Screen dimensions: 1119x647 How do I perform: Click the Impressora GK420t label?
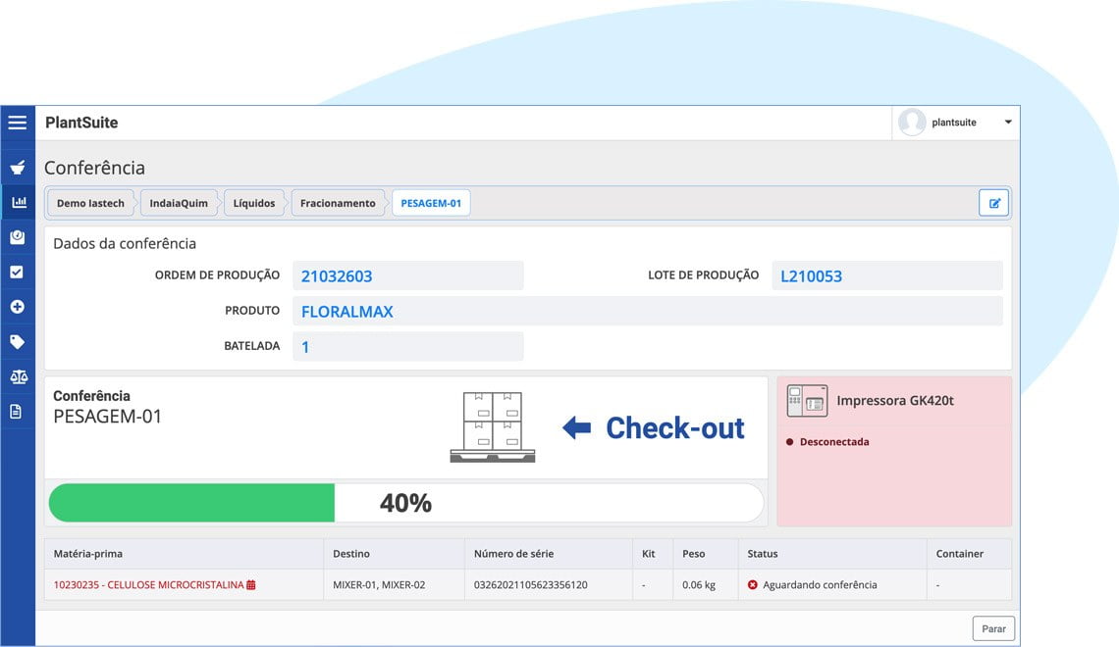[x=895, y=401]
